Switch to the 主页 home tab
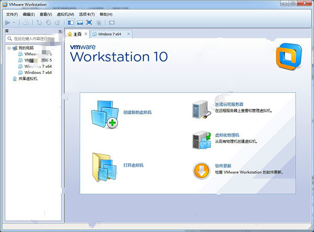Image resolution: width=314 pixels, height=232 pixels. click(77, 34)
